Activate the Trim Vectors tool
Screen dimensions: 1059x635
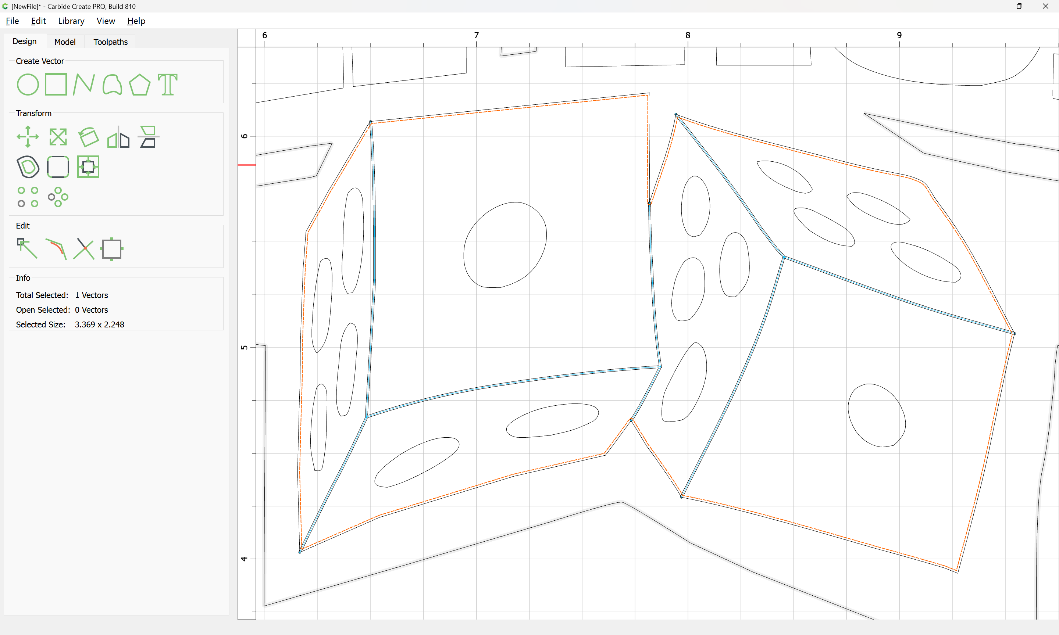pos(84,249)
